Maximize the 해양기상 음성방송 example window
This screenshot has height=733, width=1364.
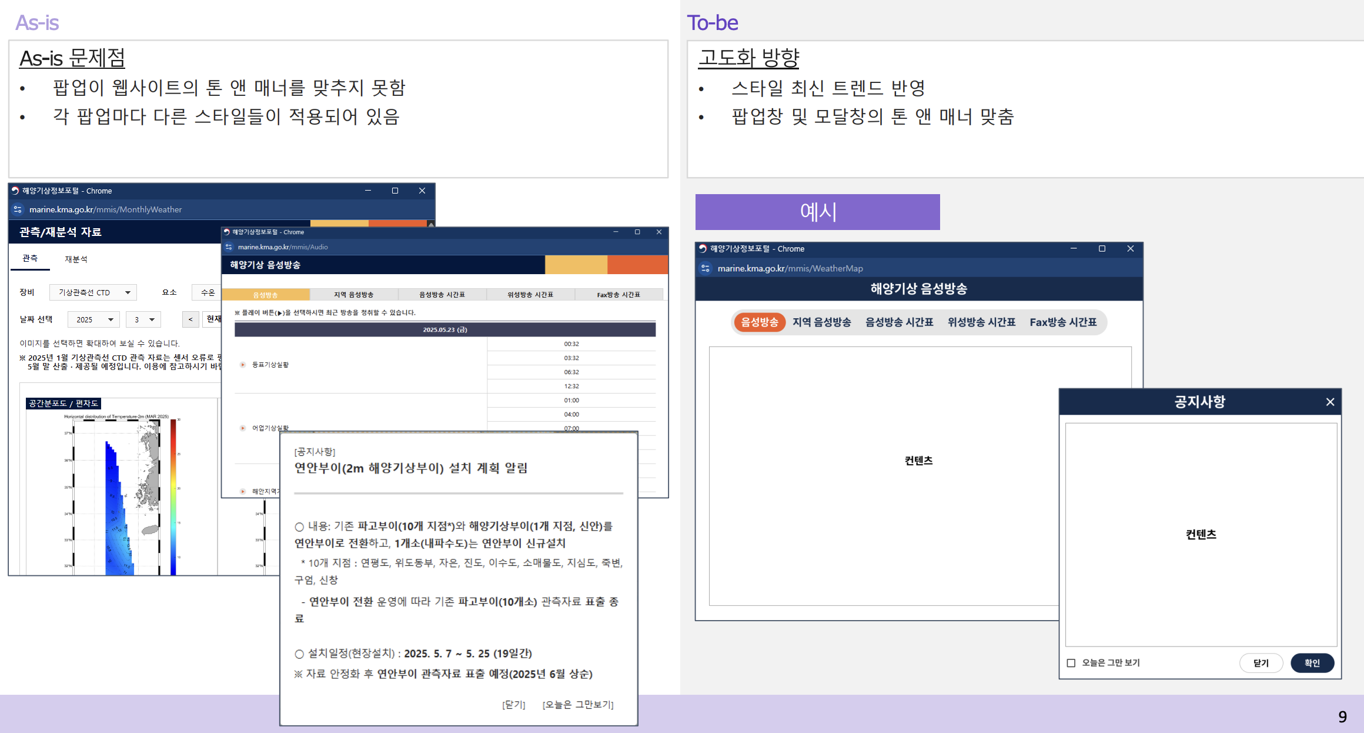click(1102, 249)
